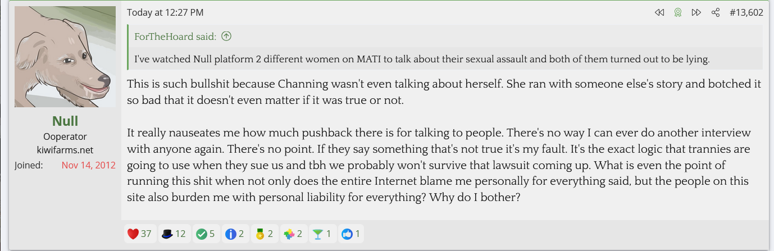This screenshot has height=251, width=774.
Task: Open the share post icon
Action: coord(715,12)
